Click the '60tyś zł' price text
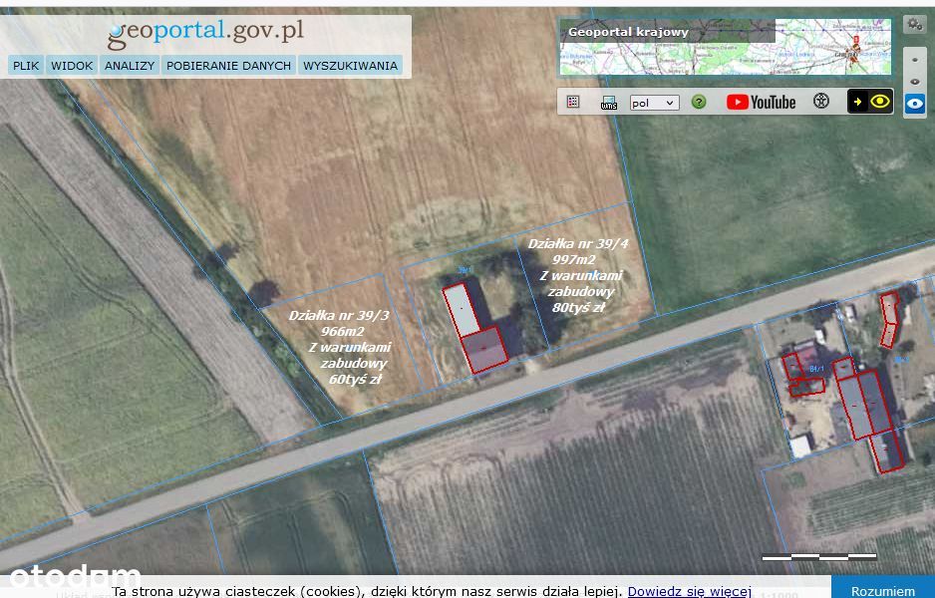Viewport: 935px width, 598px height. [355, 379]
